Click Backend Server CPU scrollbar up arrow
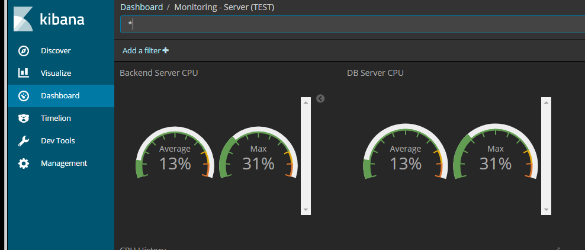Image resolution: width=585 pixels, height=250 pixels. click(306, 102)
